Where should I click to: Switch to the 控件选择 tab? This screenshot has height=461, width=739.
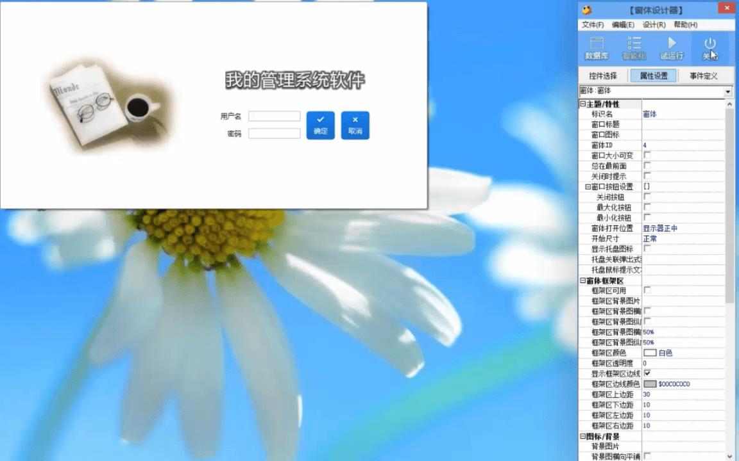pos(603,76)
